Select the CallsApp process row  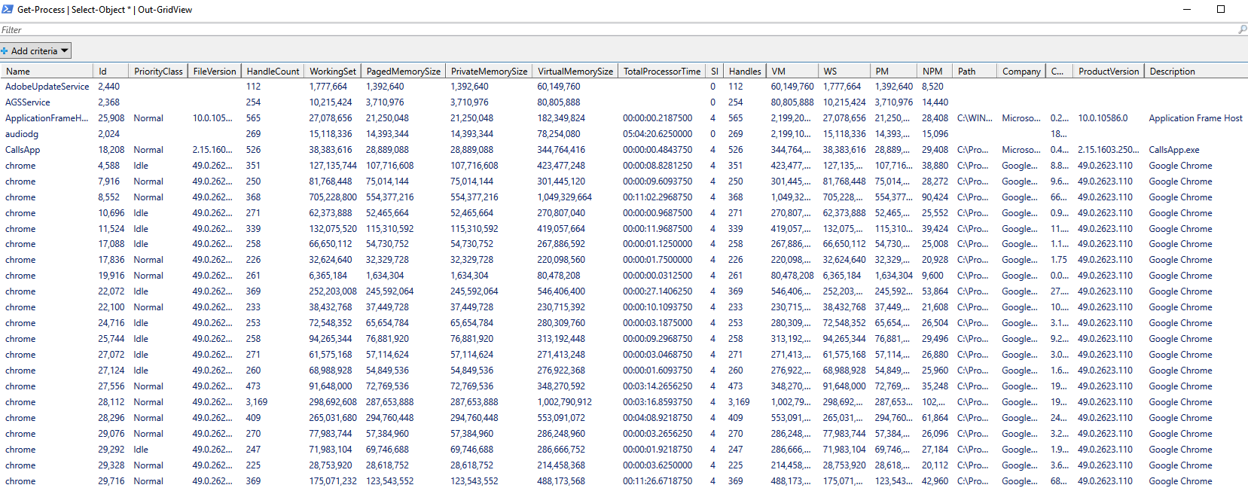click(x=23, y=150)
